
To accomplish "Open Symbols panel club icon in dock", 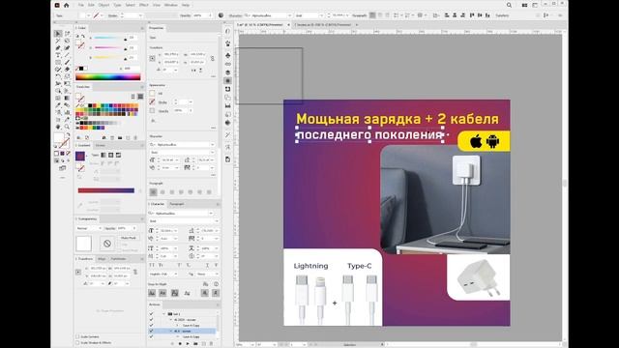I will click(228, 55).
